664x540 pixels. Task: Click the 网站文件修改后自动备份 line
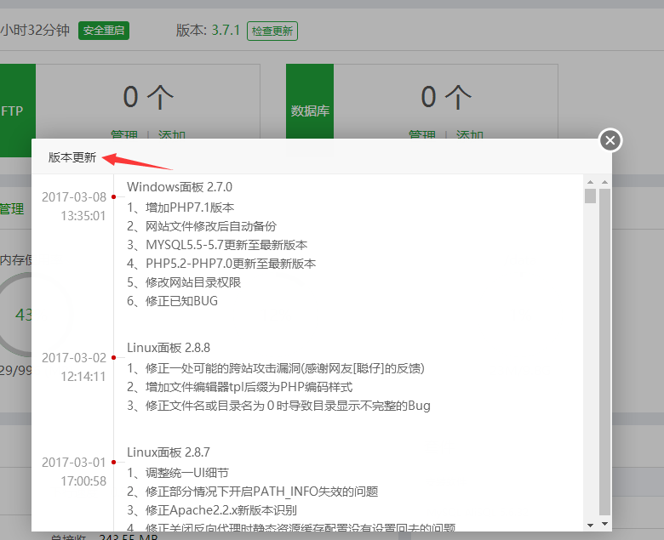(202, 226)
